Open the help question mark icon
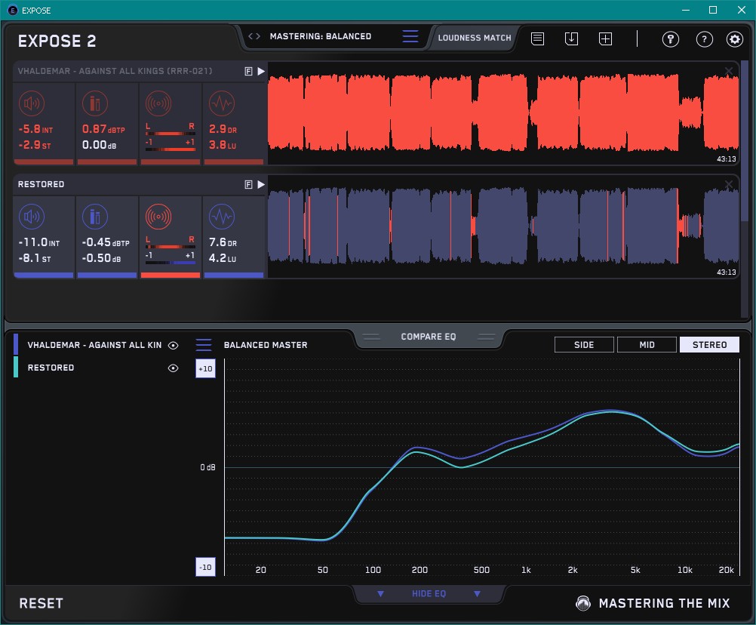 pos(704,39)
